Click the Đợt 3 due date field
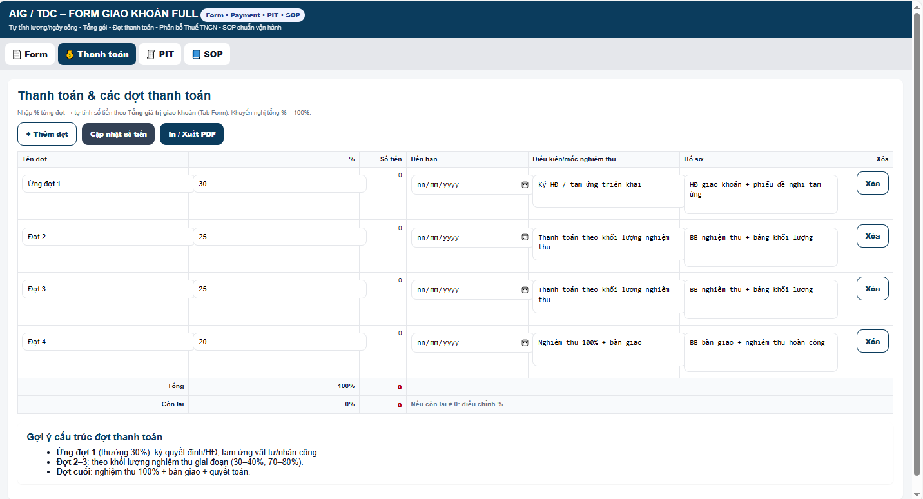Screen dimensions: 923x499 tap(464, 289)
